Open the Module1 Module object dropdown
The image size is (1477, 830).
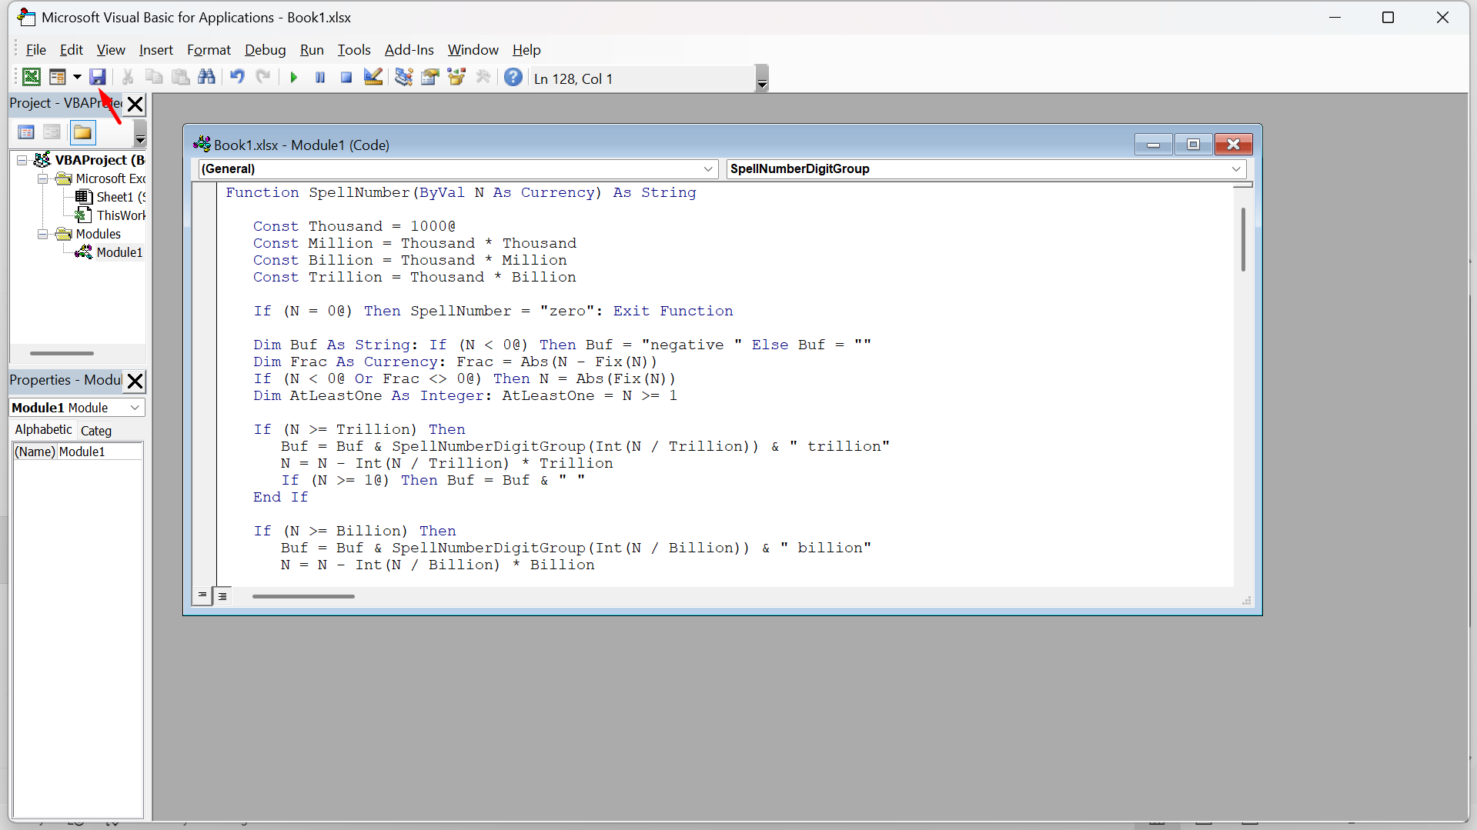click(135, 408)
